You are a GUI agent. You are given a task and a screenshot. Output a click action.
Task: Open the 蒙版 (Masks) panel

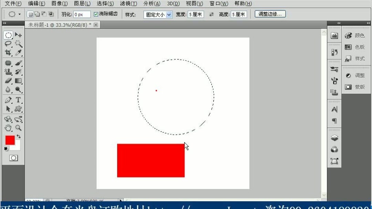(x=359, y=87)
